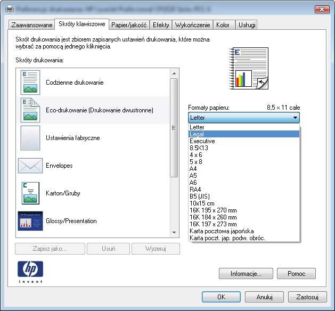Click the Usuń button
Image resolution: width=335 pixels, height=311 pixels.
point(108,249)
